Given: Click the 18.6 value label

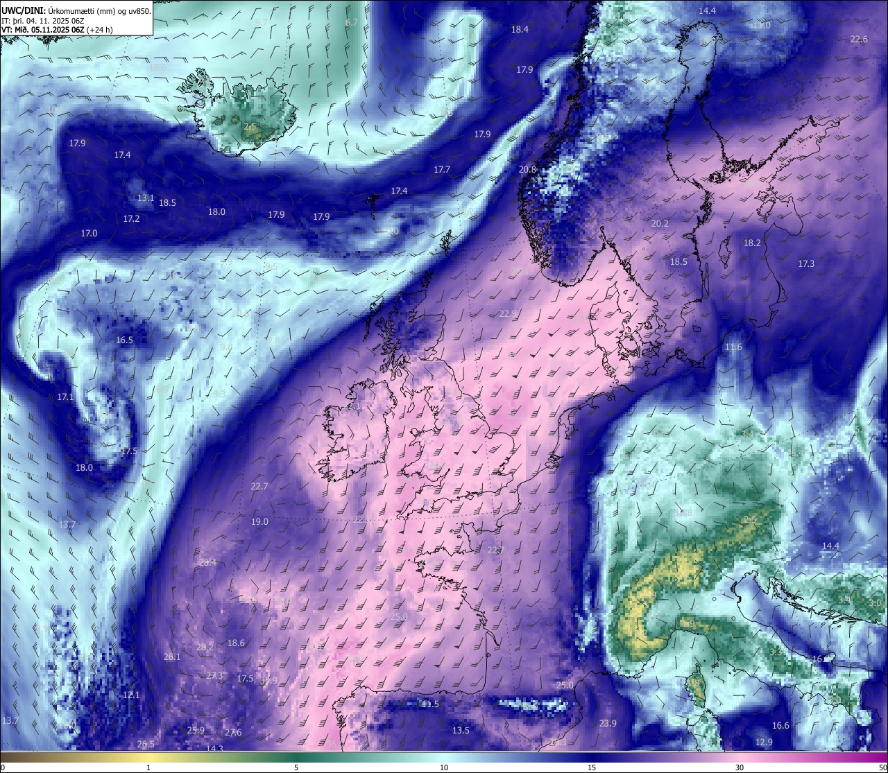Looking at the screenshot, I should point(236,643).
